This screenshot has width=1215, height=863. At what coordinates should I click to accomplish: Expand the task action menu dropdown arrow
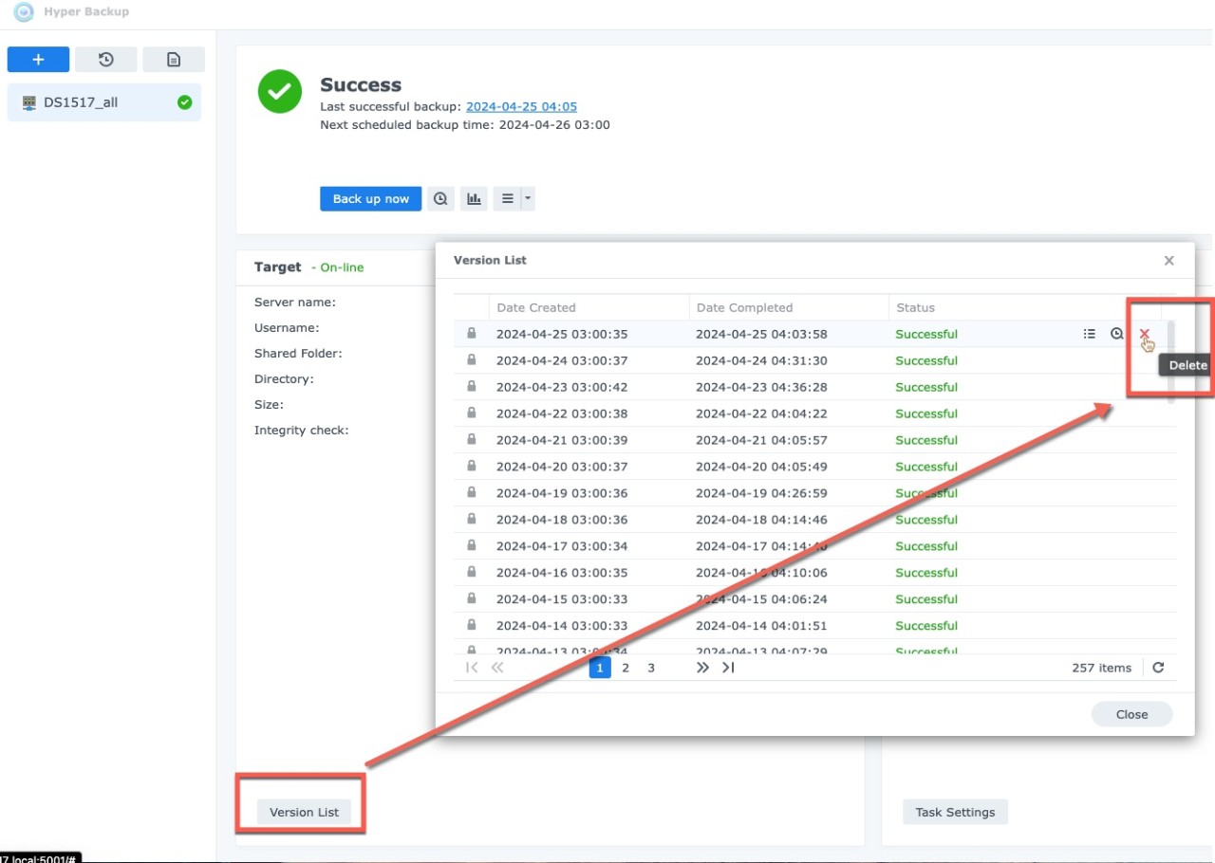click(528, 199)
